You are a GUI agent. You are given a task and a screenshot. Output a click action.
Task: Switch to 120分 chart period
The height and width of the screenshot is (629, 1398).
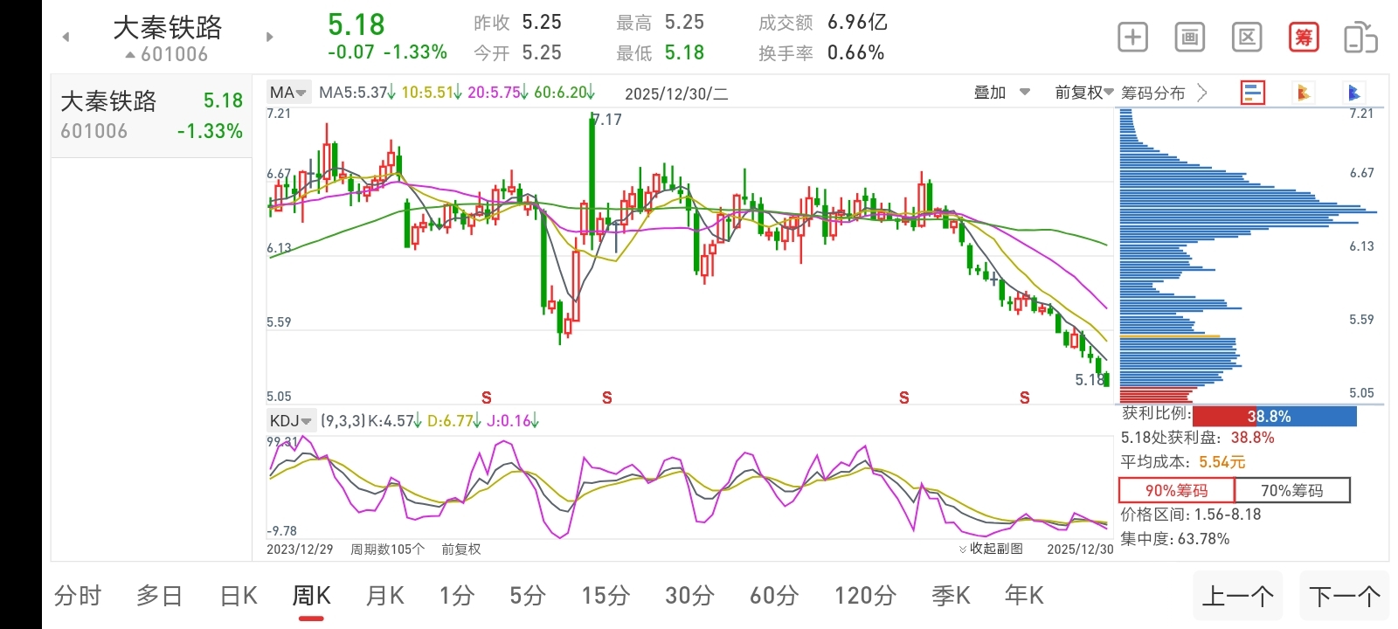coord(865,596)
